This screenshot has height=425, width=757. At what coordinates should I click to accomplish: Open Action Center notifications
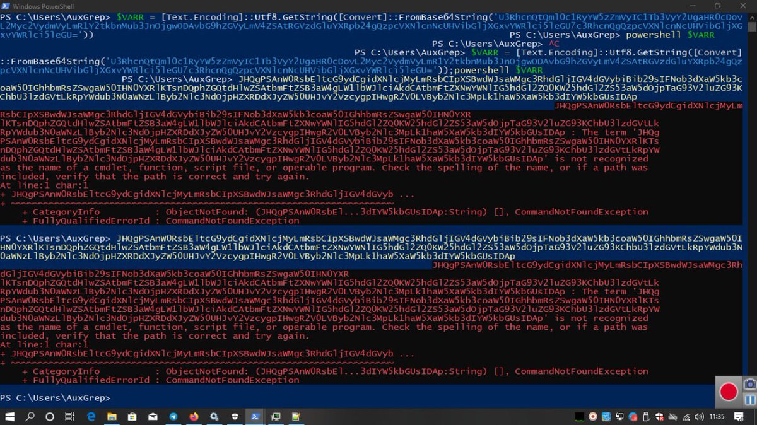(x=739, y=417)
